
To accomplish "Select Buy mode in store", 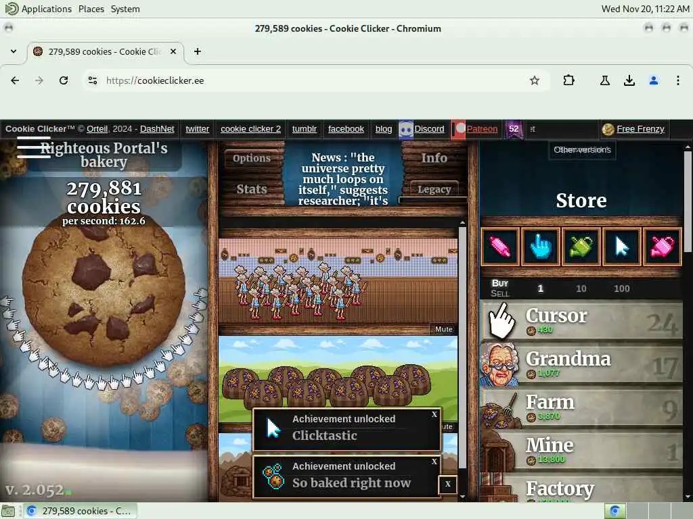I will click(500, 283).
